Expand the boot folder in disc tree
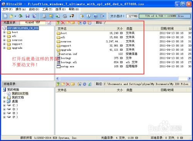This screenshot has width=193, height=141. 4,32
